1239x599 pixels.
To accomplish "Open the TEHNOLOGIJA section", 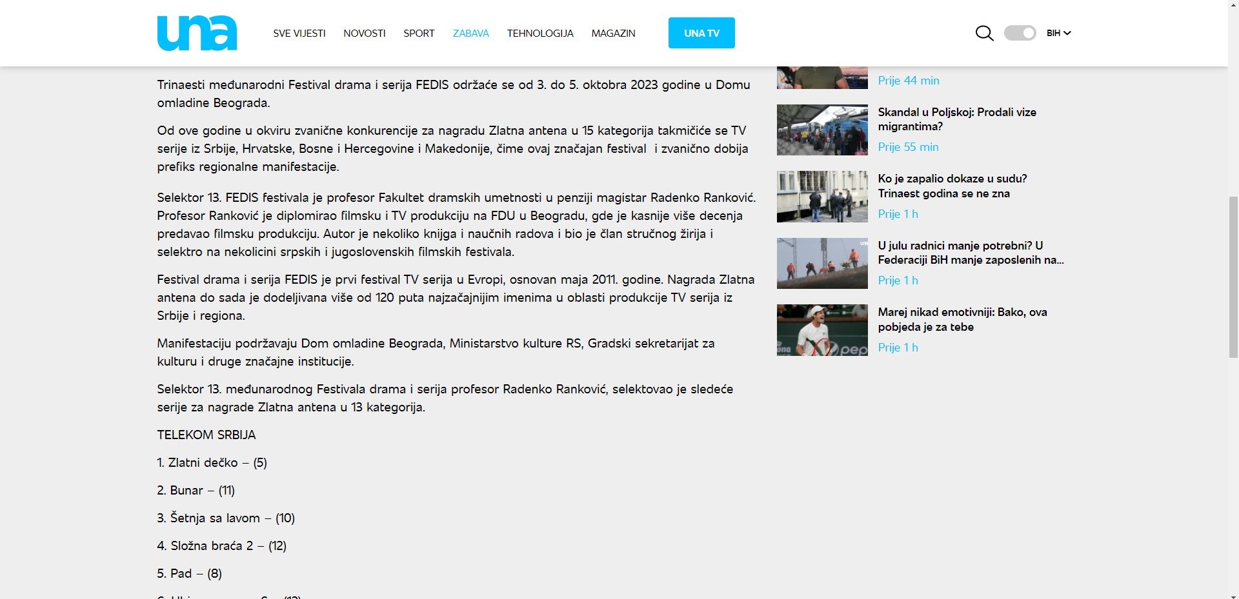I will coord(539,34).
